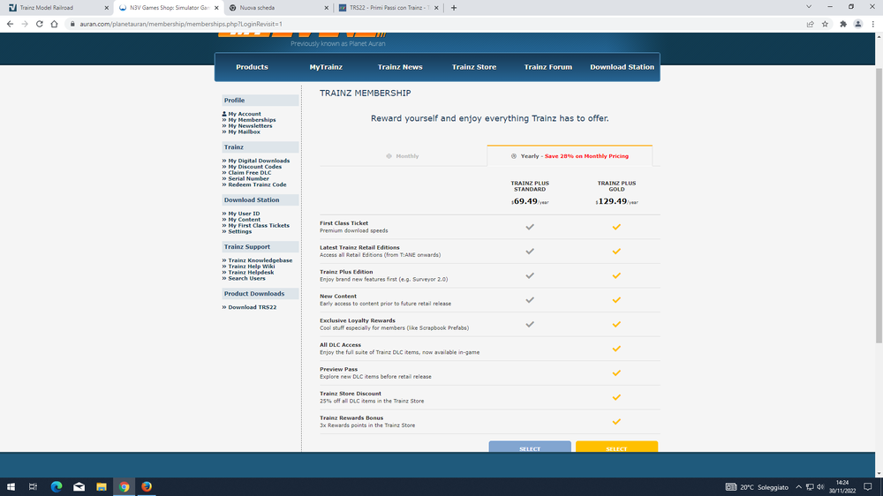Select the Yearly pricing tab
Viewport: 883px width, 496px height.
click(x=570, y=156)
